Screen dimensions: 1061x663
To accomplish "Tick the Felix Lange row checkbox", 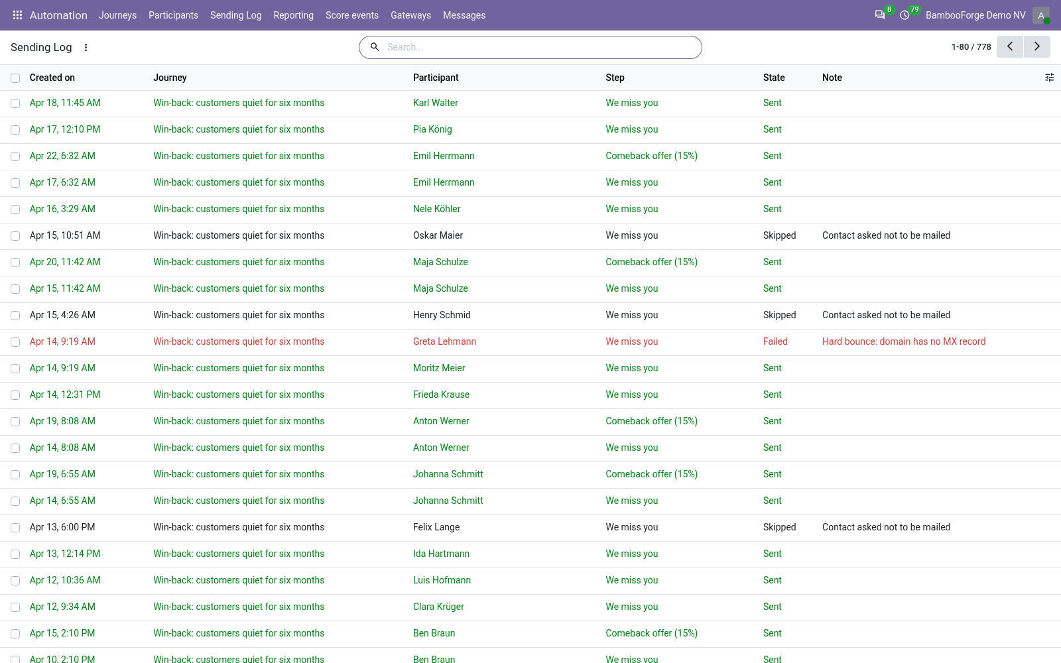I will tap(15, 528).
